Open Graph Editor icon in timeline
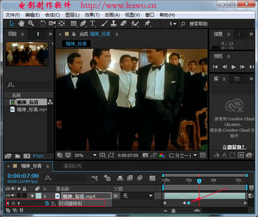258x217 pixels. pos(152,178)
